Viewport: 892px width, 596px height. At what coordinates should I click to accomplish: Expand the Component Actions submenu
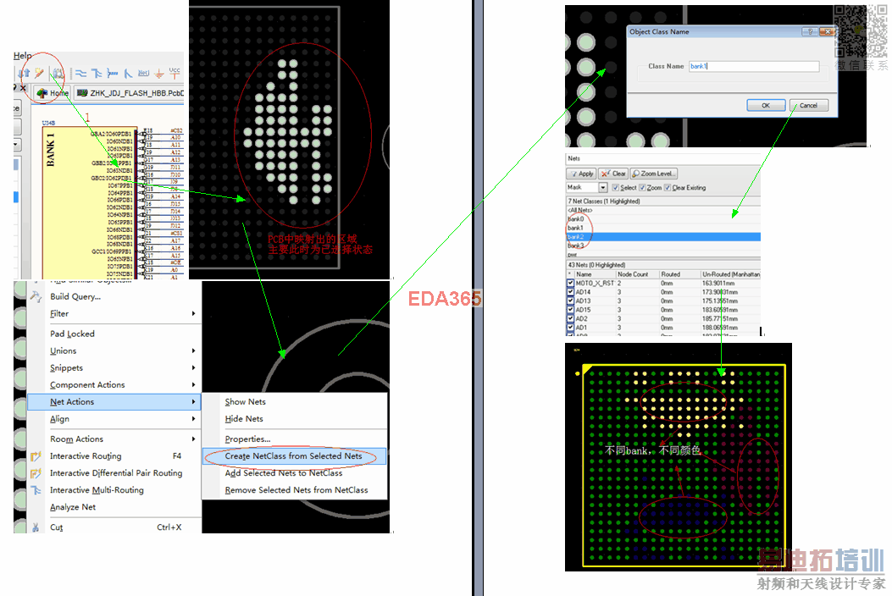(x=193, y=385)
